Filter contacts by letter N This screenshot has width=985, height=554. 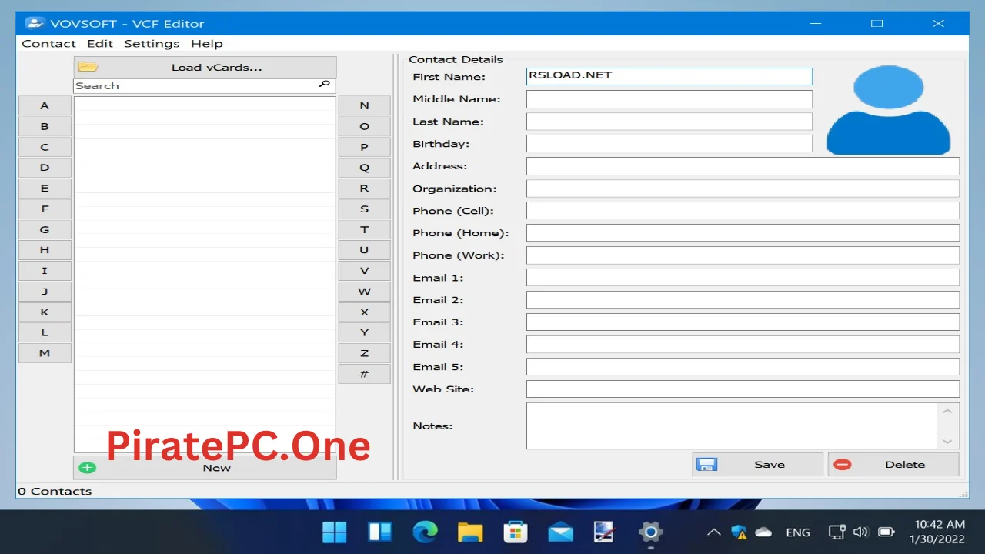[x=365, y=105]
